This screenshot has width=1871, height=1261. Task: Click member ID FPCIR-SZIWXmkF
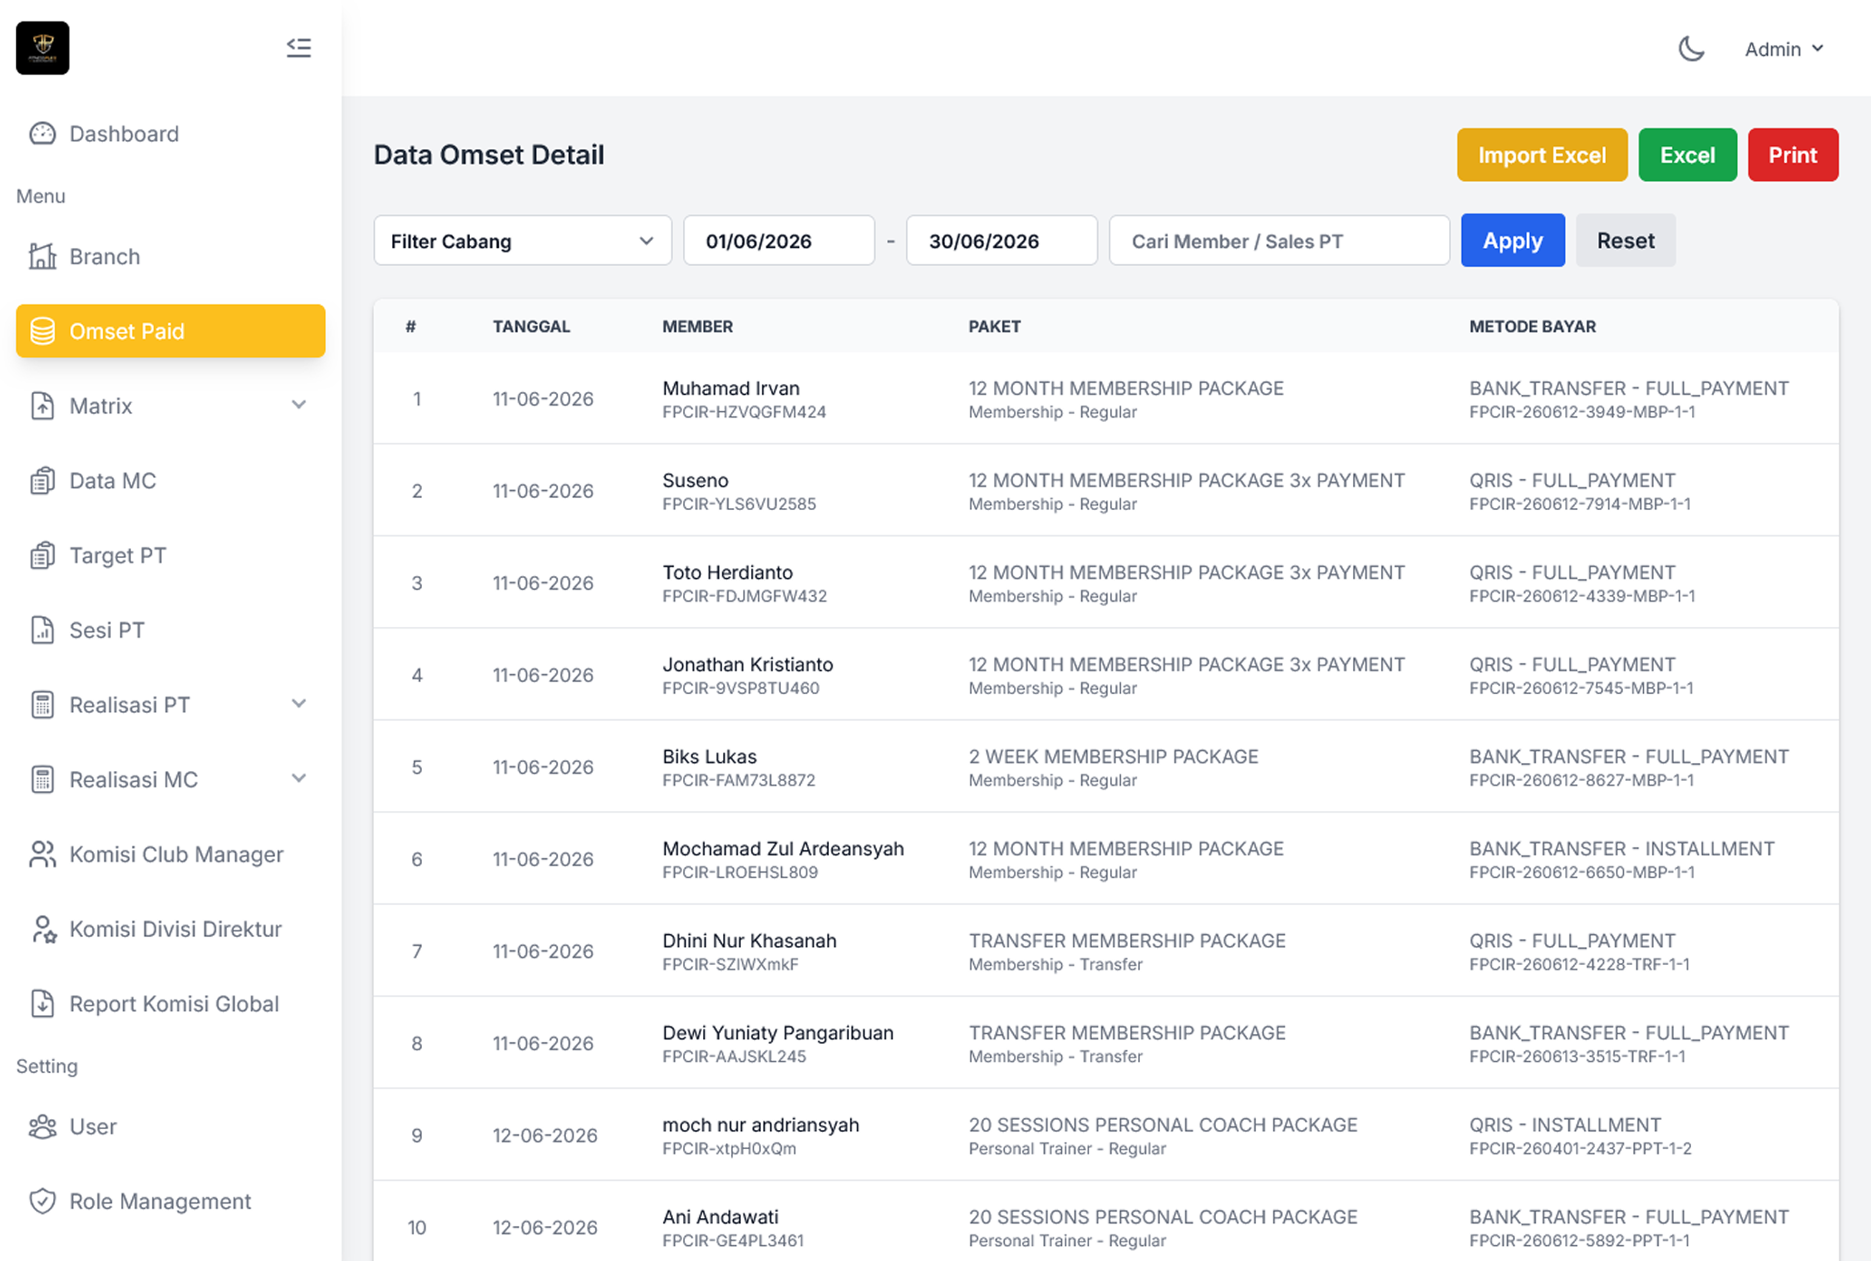730,965
